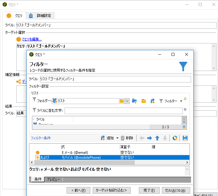The width and height of the screenshot is (218, 196).
Task: Expand the 追加 dropdown arrow
Action: coord(117,138)
